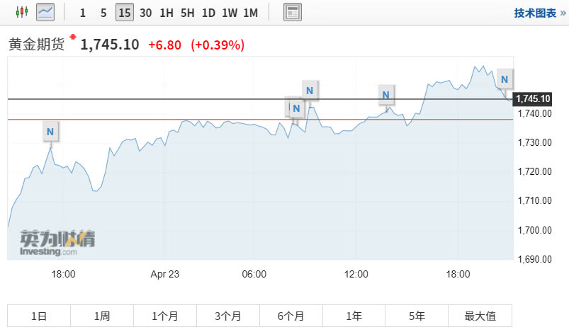The image size is (569, 332).
Task: Select the 15 minute interval
Action: click(x=125, y=13)
